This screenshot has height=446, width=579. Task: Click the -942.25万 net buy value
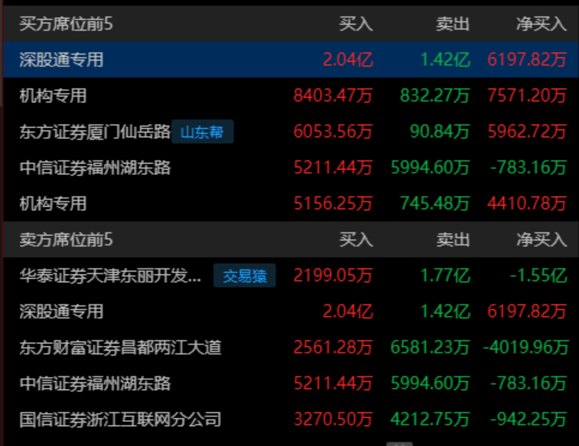(529, 420)
